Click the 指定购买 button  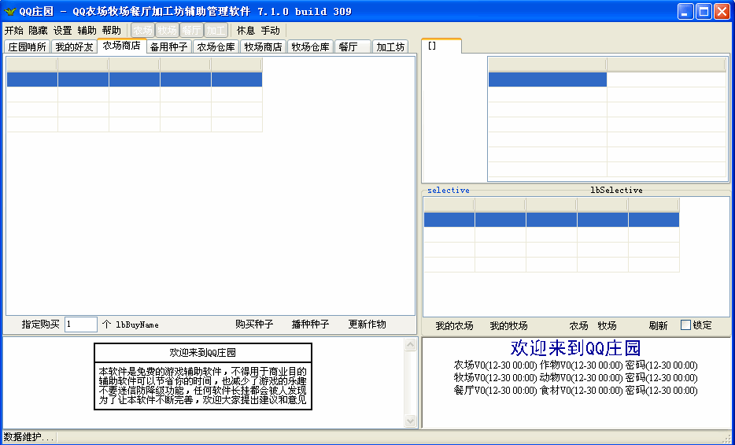pos(40,324)
